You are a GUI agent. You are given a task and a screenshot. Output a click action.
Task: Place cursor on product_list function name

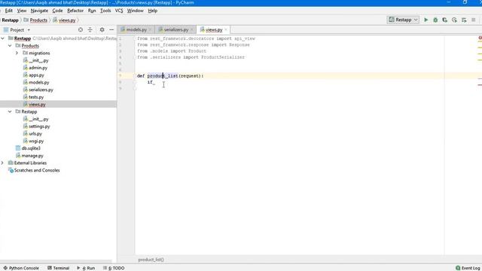tap(163, 76)
